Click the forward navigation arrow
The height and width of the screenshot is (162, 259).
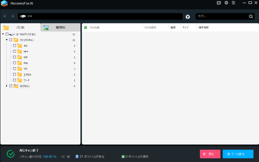point(13,16)
